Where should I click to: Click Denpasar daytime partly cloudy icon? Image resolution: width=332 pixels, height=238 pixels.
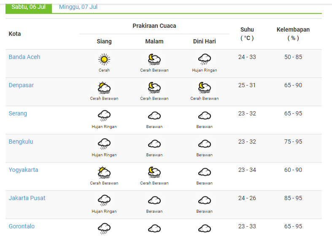click(104, 88)
